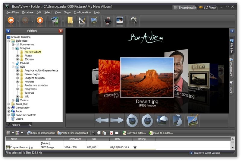Click file list scrollbar down arrow

pyautogui.click(x=232, y=148)
